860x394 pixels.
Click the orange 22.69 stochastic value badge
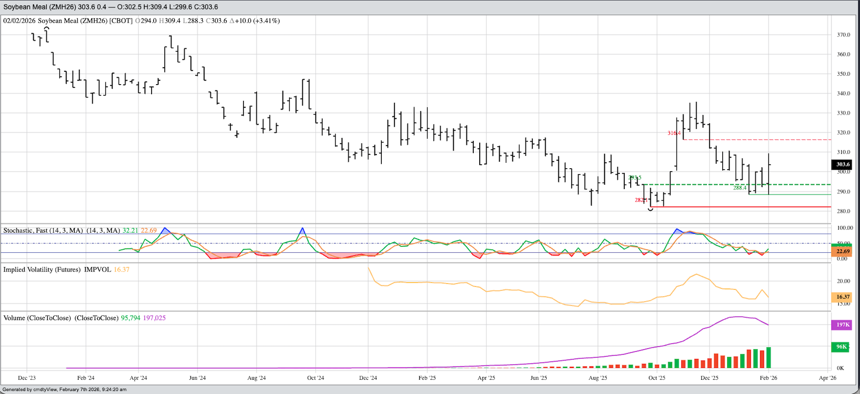842,251
